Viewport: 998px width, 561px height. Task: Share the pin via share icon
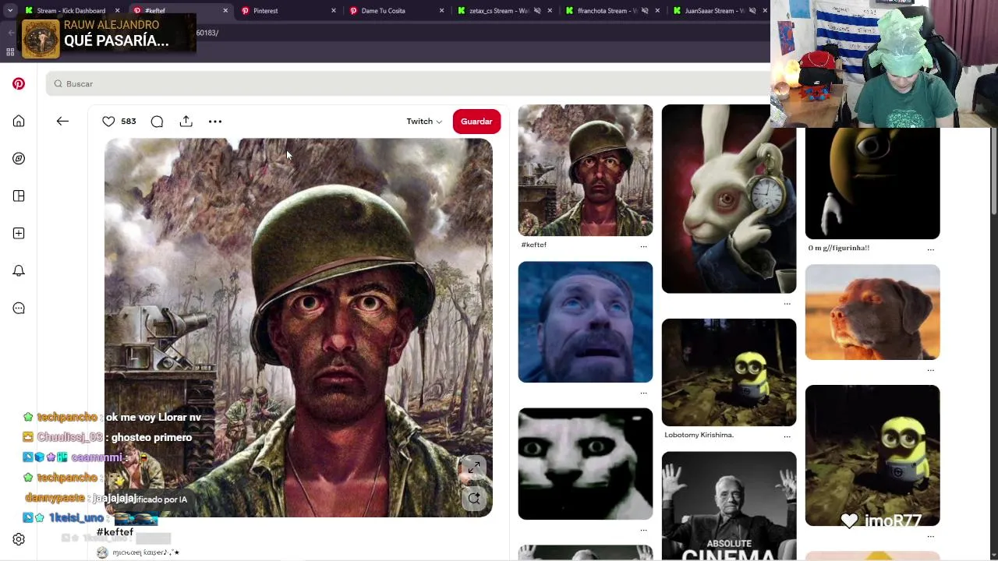tap(186, 121)
